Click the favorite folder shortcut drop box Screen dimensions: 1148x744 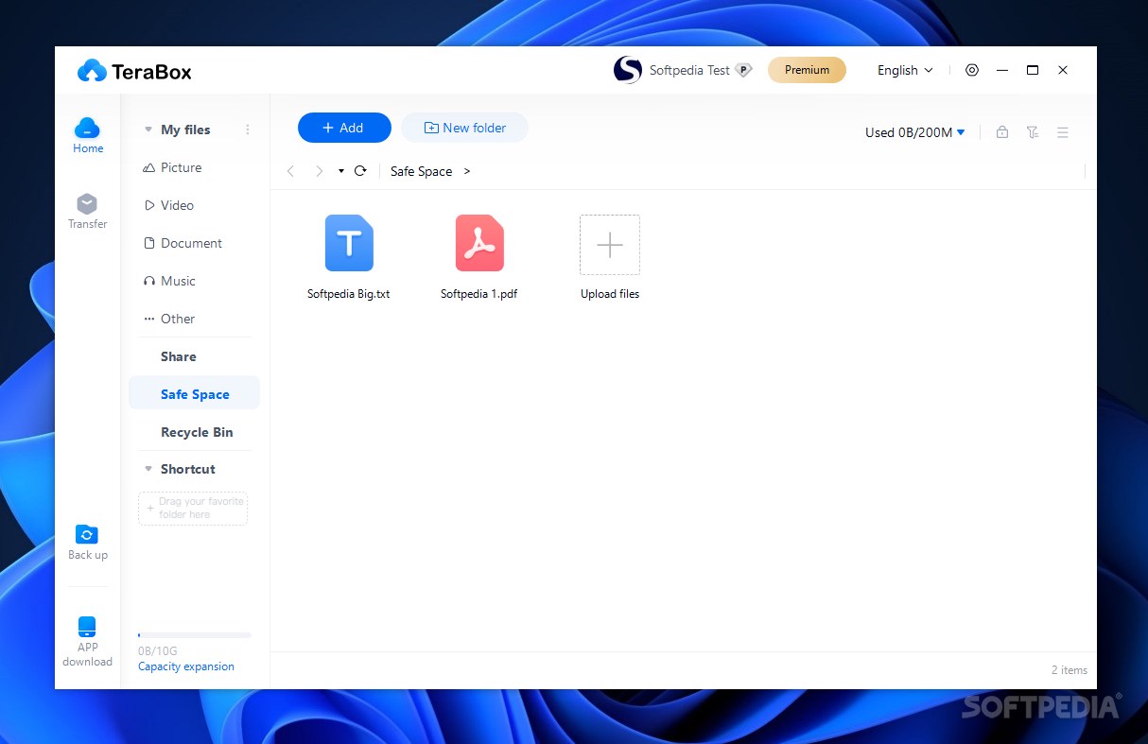pyautogui.click(x=193, y=509)
